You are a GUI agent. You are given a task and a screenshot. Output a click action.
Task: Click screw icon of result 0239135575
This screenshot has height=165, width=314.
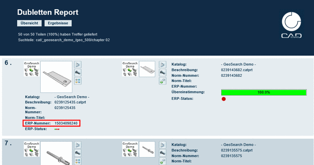[x=162, y=153]
